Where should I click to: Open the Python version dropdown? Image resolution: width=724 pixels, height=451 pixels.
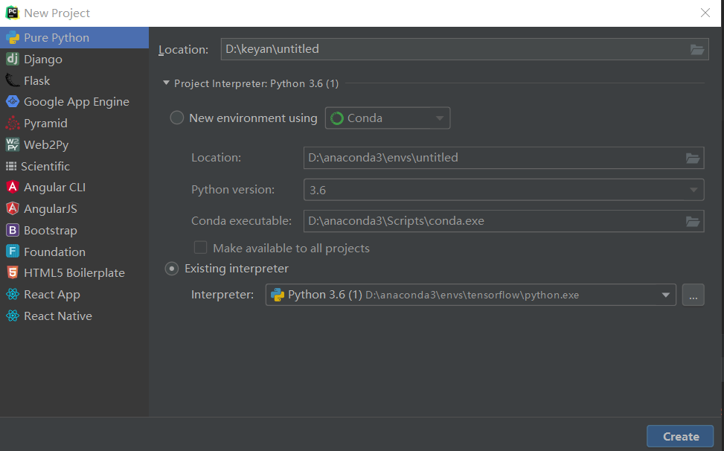tap(694, 190)
